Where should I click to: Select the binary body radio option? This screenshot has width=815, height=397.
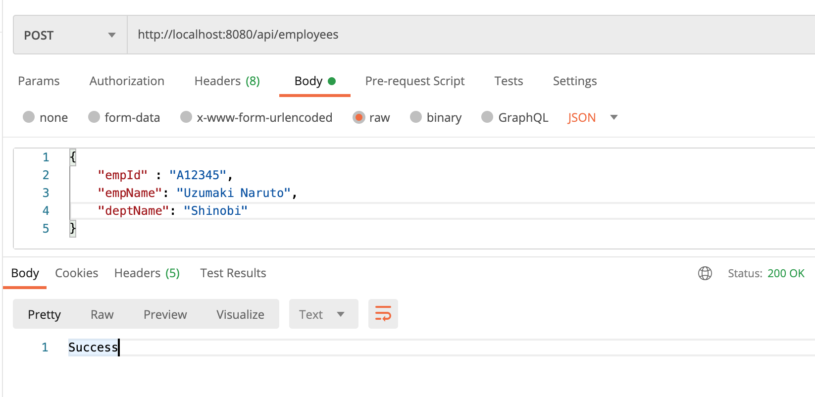[416, 117]
